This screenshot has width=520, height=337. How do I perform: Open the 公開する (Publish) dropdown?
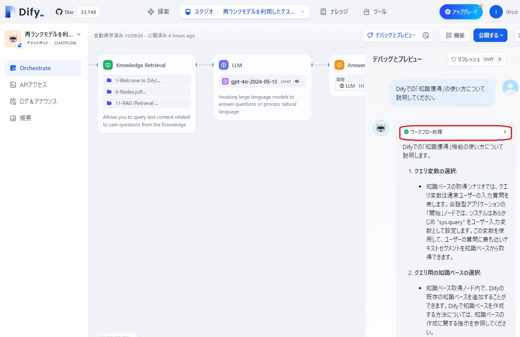(x=491, y=35)
